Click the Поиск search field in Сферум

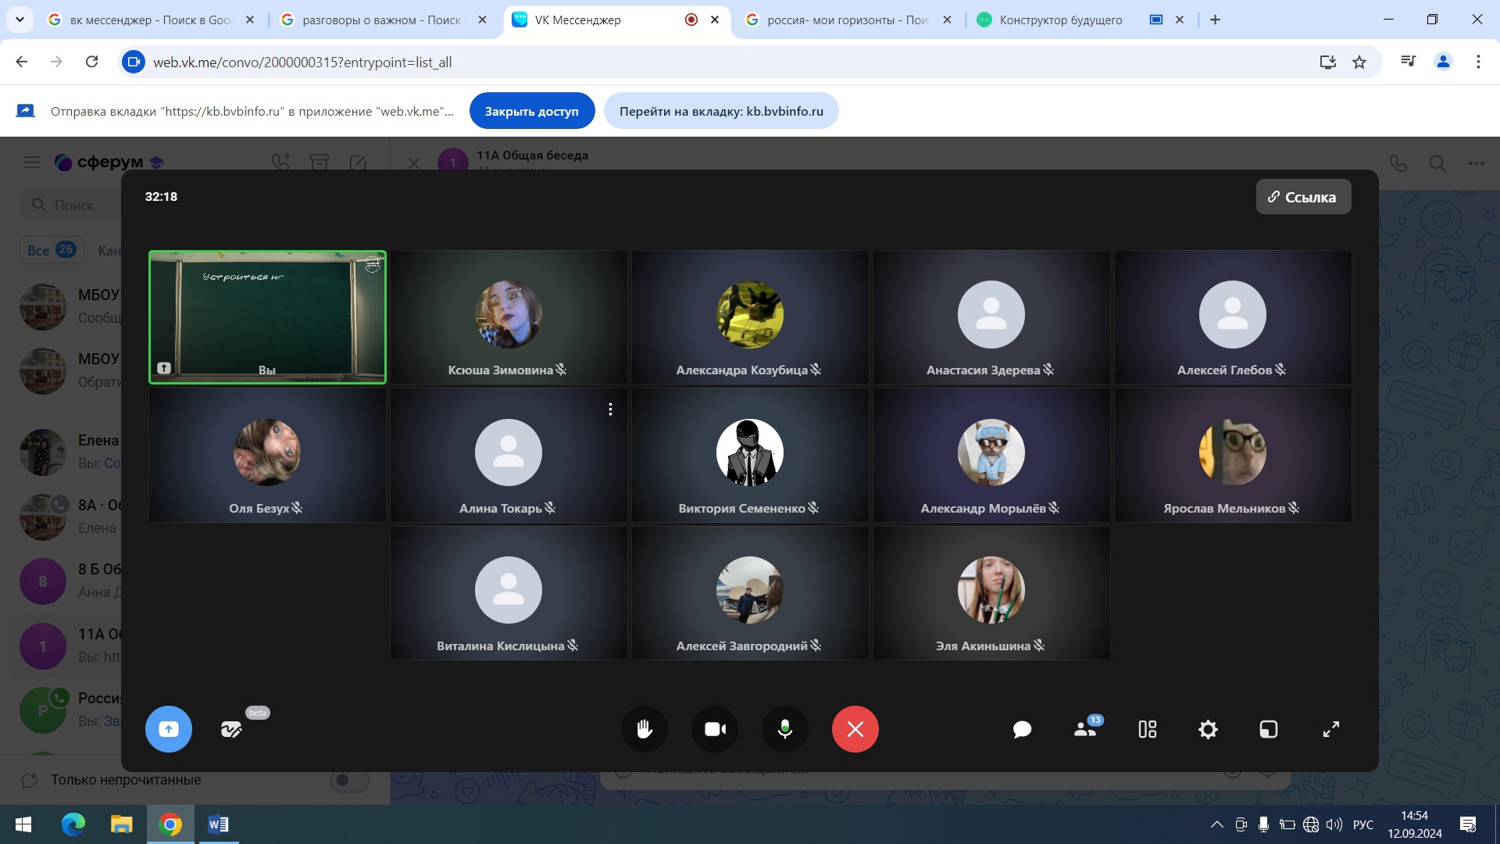[x=70, y=205]
